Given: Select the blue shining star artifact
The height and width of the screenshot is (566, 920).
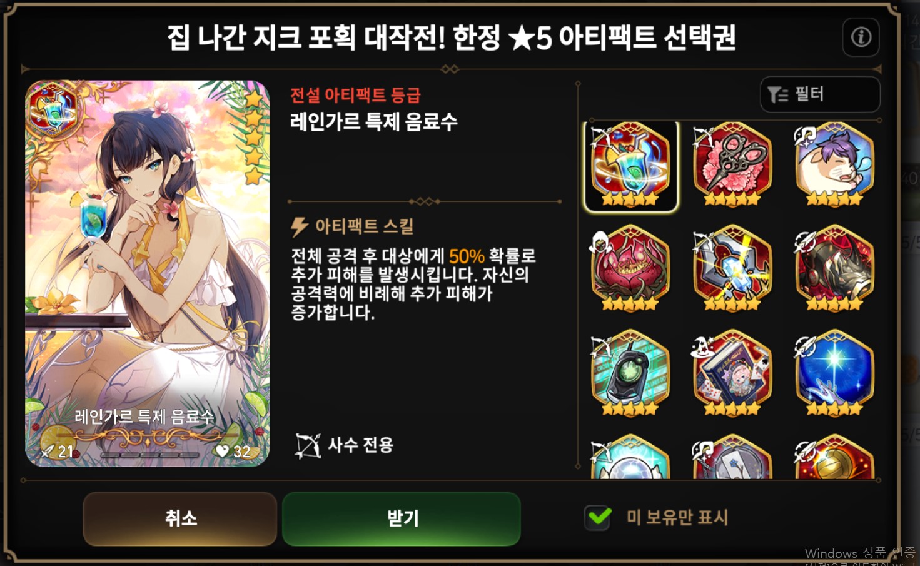Looking at the screenshot, I should [834, 373].
